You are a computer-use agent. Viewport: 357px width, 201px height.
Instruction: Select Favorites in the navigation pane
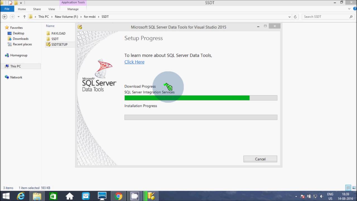(16, 28)
